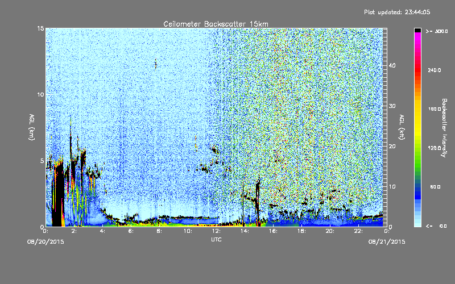The image size is (455, 284).
Task: Click the 'Plot updated: 23:44:05' timestamp
Action: click(397, 12)
